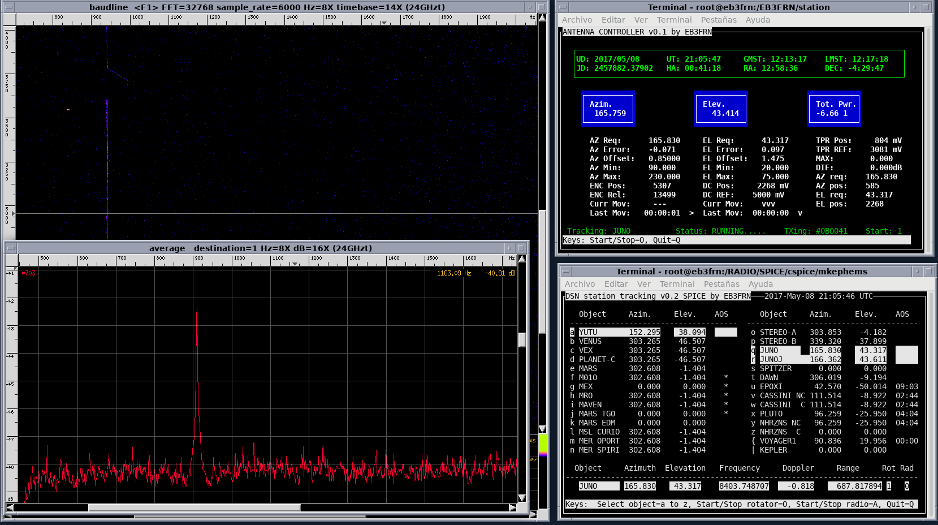Click scroll-down arrow of spectrogram vertical scrollbar
The height and width of the screenshot is (525, 938).
click(x=542, y=429)
